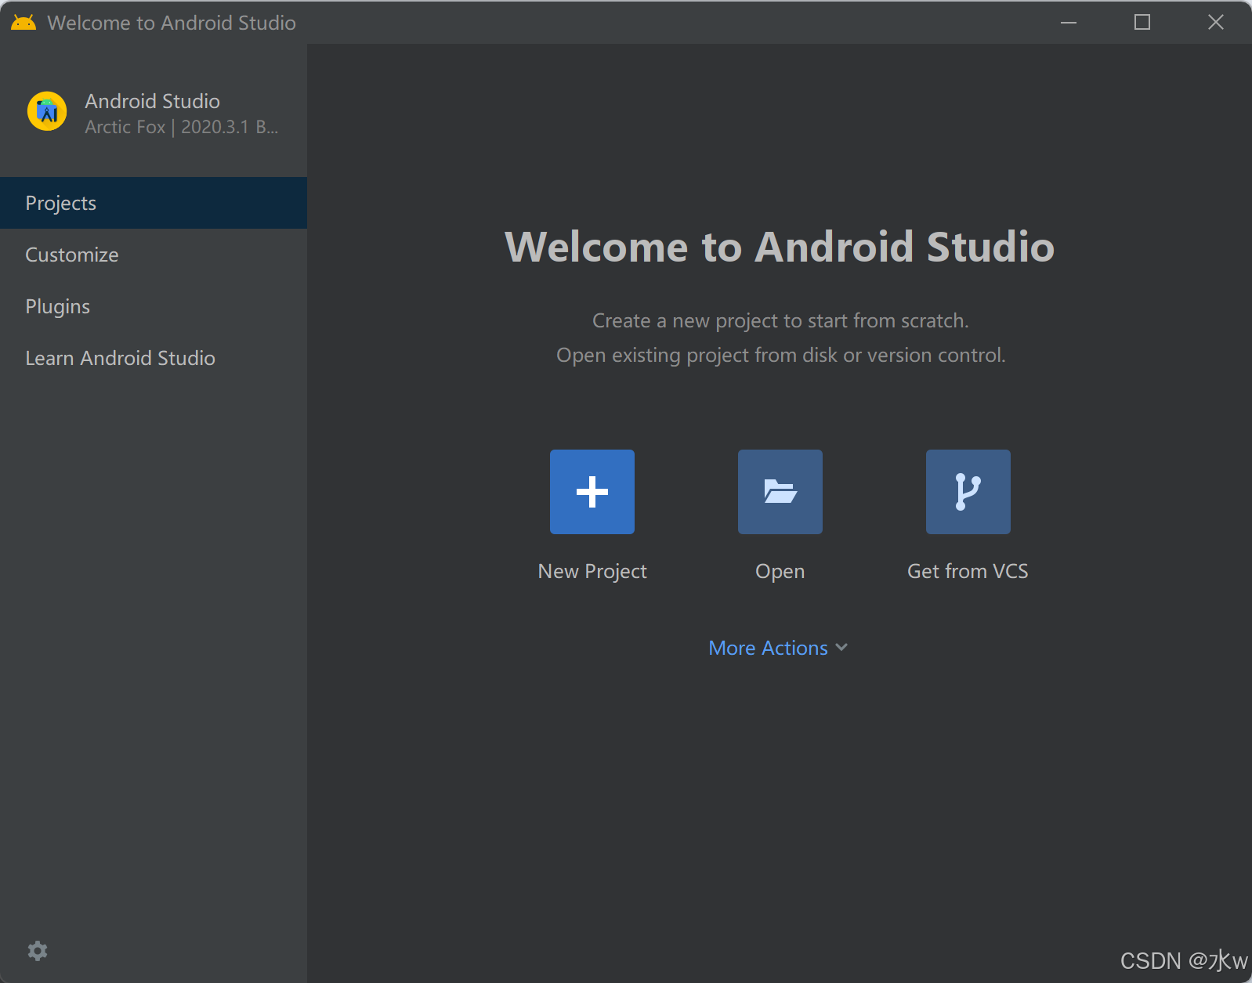Maximize the Welcome window
1252x983 pixels.
point(1142,22)
